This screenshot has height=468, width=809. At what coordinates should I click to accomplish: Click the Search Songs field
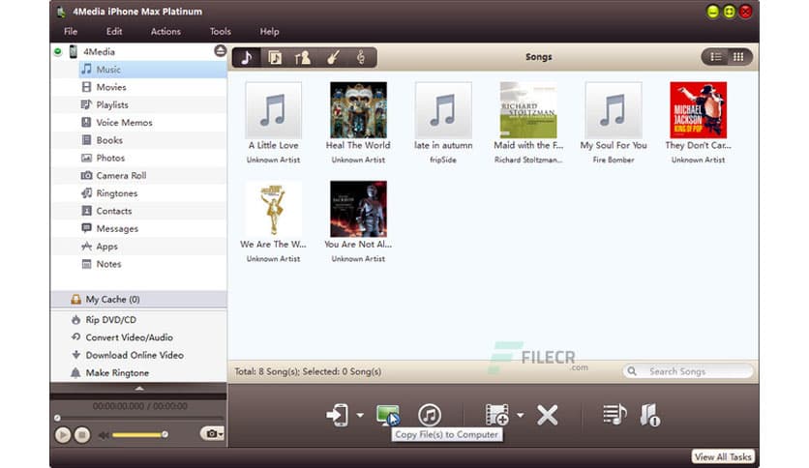point(688,371)
